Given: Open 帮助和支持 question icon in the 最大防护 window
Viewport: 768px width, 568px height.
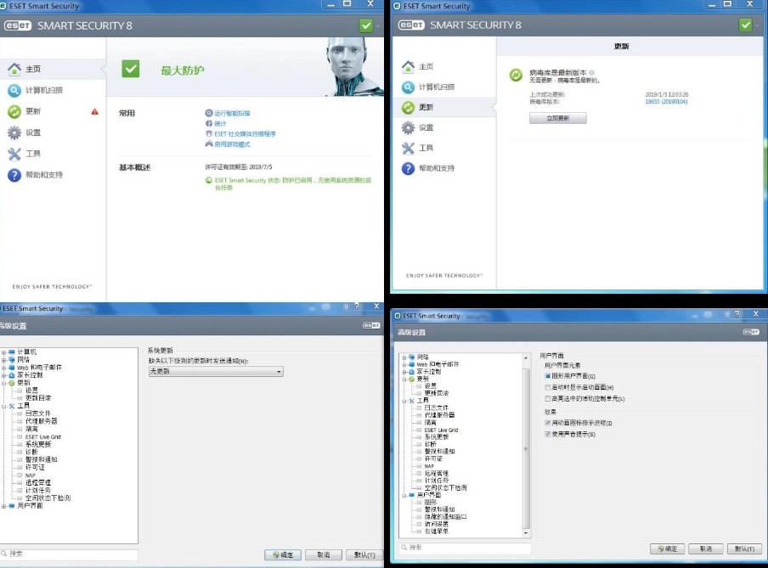Looking at the screenshot, I should [x=14, y=175].
